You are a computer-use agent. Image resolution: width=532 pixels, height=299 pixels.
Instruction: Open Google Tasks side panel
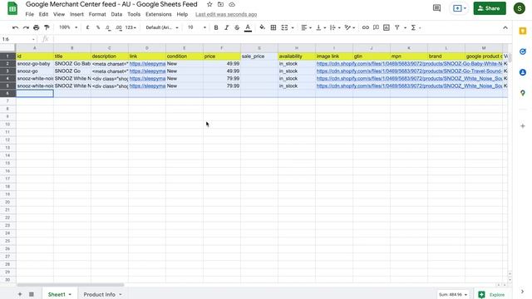click(x=523, y=51)
